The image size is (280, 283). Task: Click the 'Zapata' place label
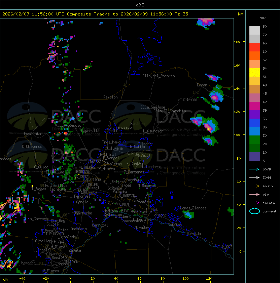point(75,250)
